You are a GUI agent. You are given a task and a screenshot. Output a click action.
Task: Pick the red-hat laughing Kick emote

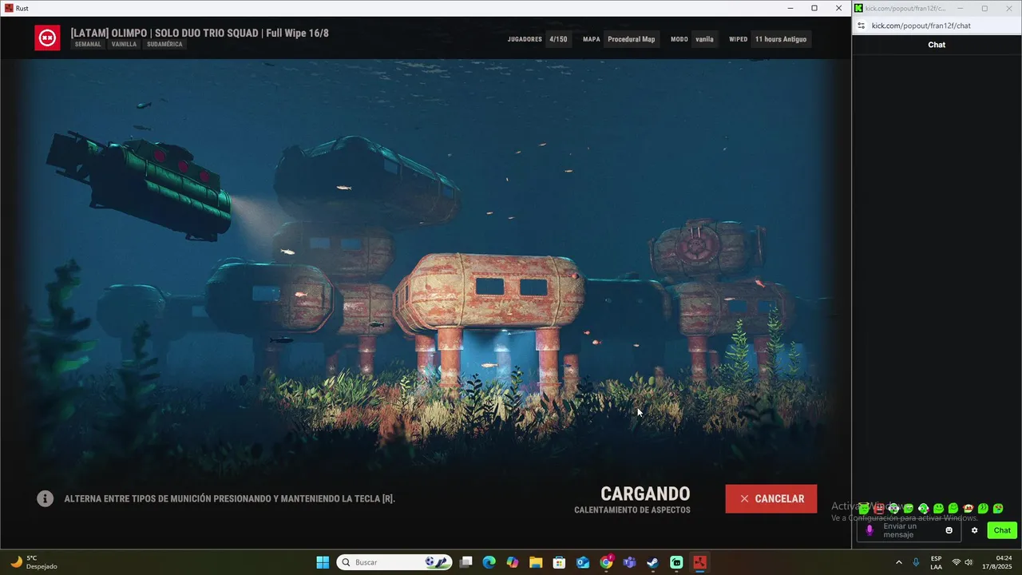[969, 508]
